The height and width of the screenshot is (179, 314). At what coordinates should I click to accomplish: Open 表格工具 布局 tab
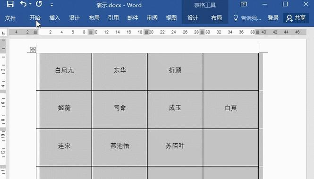pyautogui.click(x=216, y=18)
